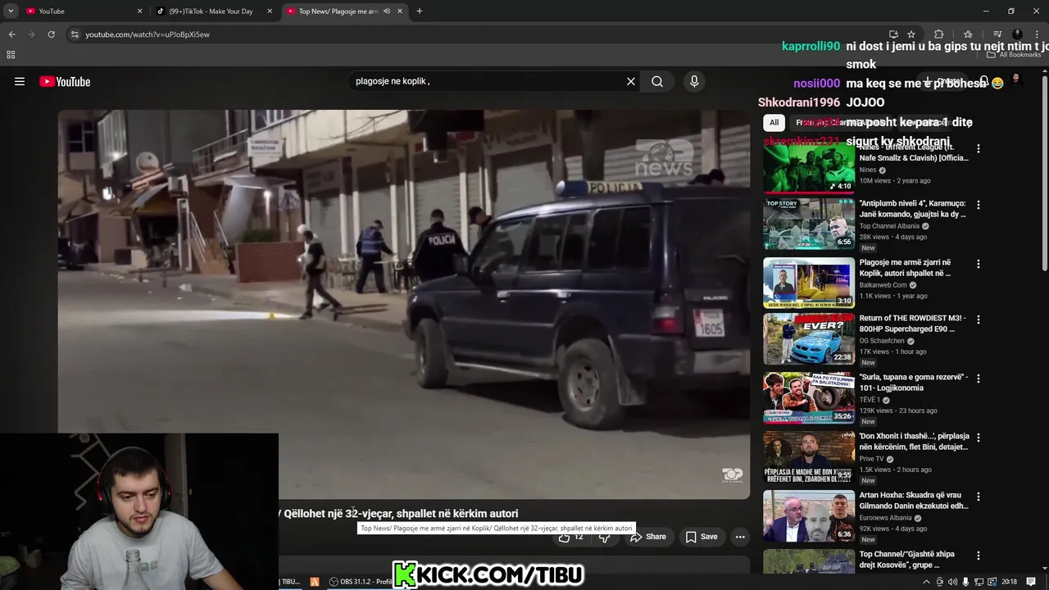The width and height of the screenshot is (1049, 590).
Task: Open Chrome profile avatar in toolbar
Action: (x=1018, y=34)
